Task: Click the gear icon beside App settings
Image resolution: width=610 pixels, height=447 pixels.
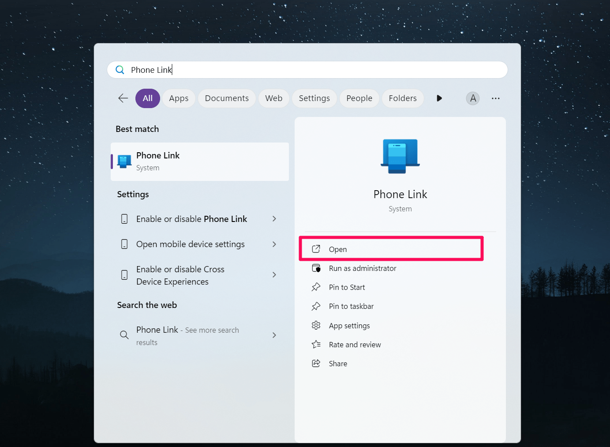Action: [x=316, y=325]
